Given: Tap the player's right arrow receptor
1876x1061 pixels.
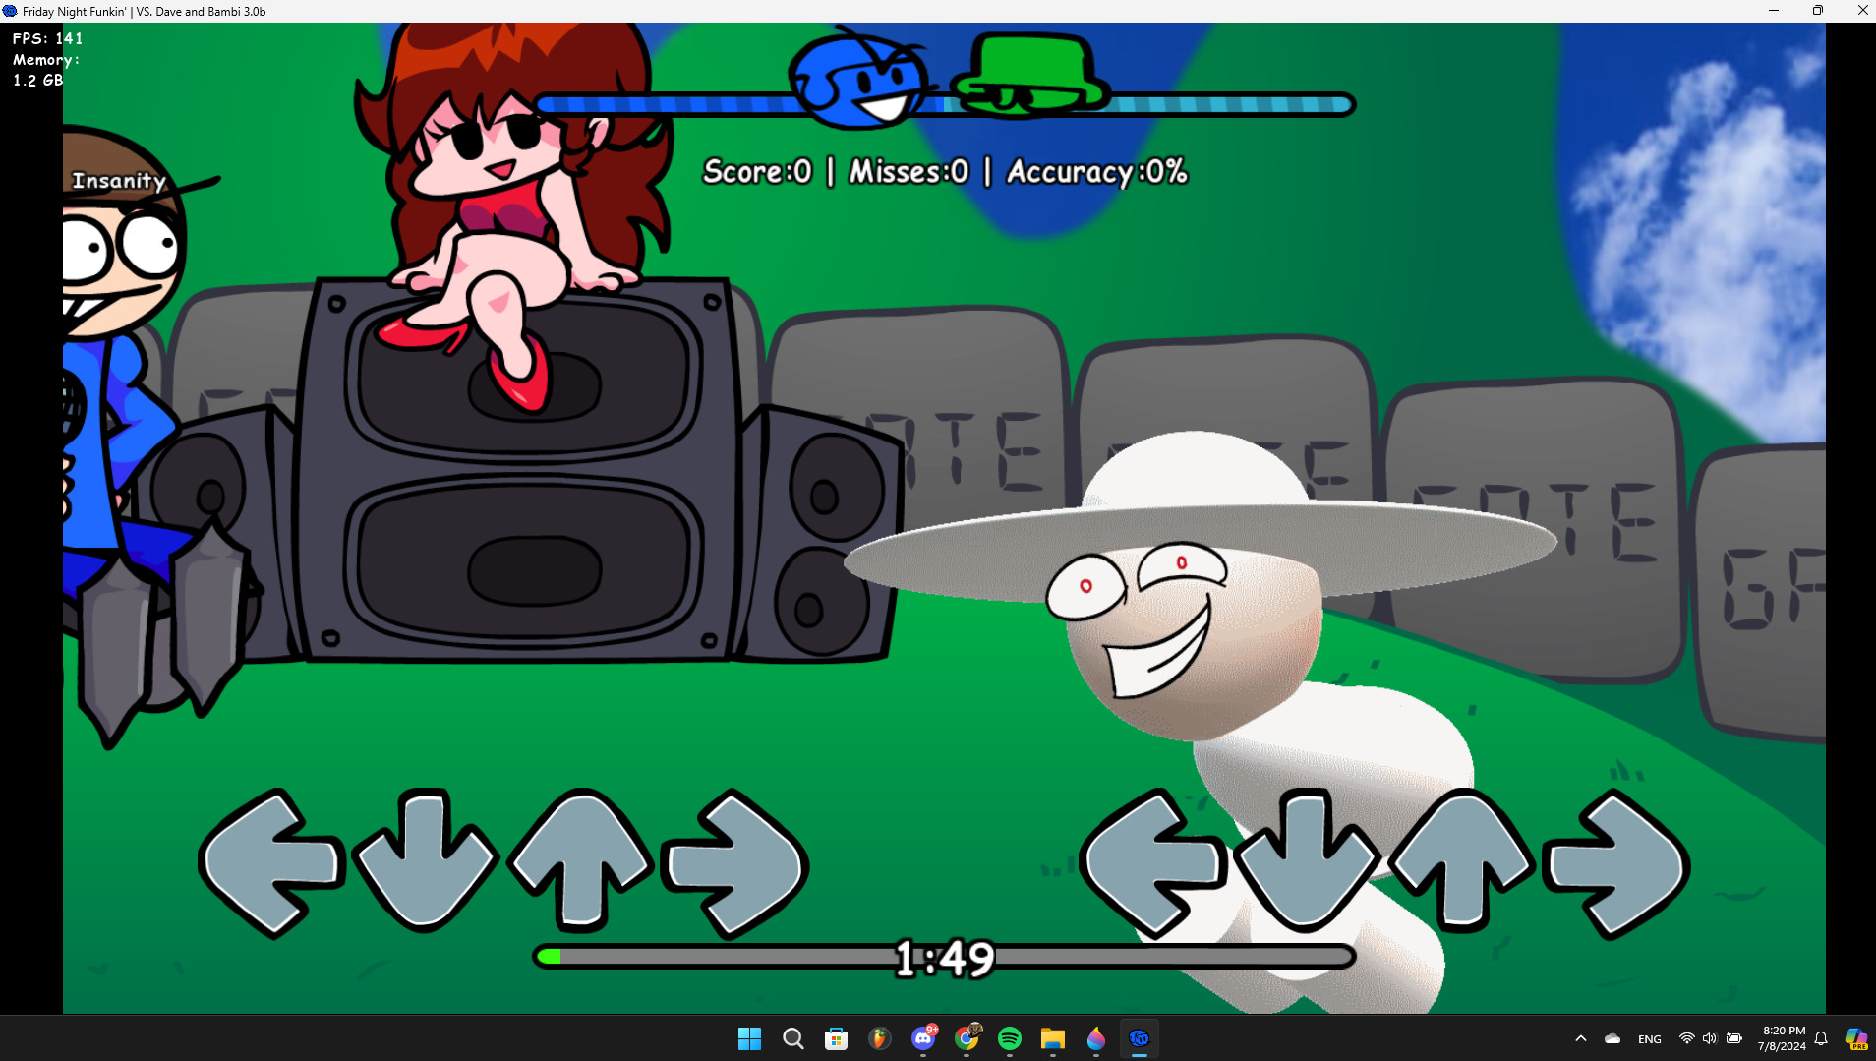Looking at the screenshot, I should point(1615,863).
